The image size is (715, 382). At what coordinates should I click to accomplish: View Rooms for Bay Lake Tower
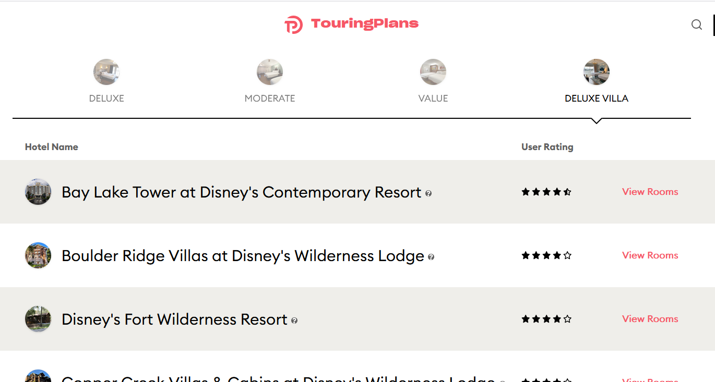coord(650,192)
